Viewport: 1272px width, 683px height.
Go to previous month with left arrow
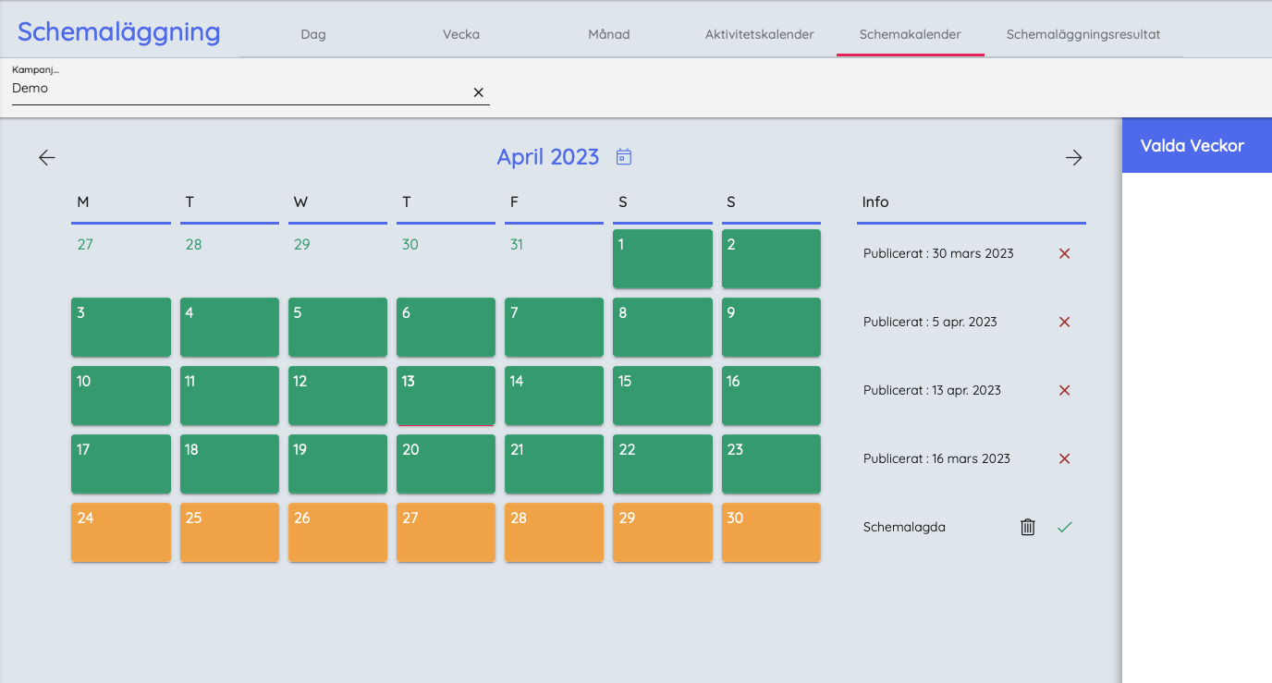pos(47,158)
